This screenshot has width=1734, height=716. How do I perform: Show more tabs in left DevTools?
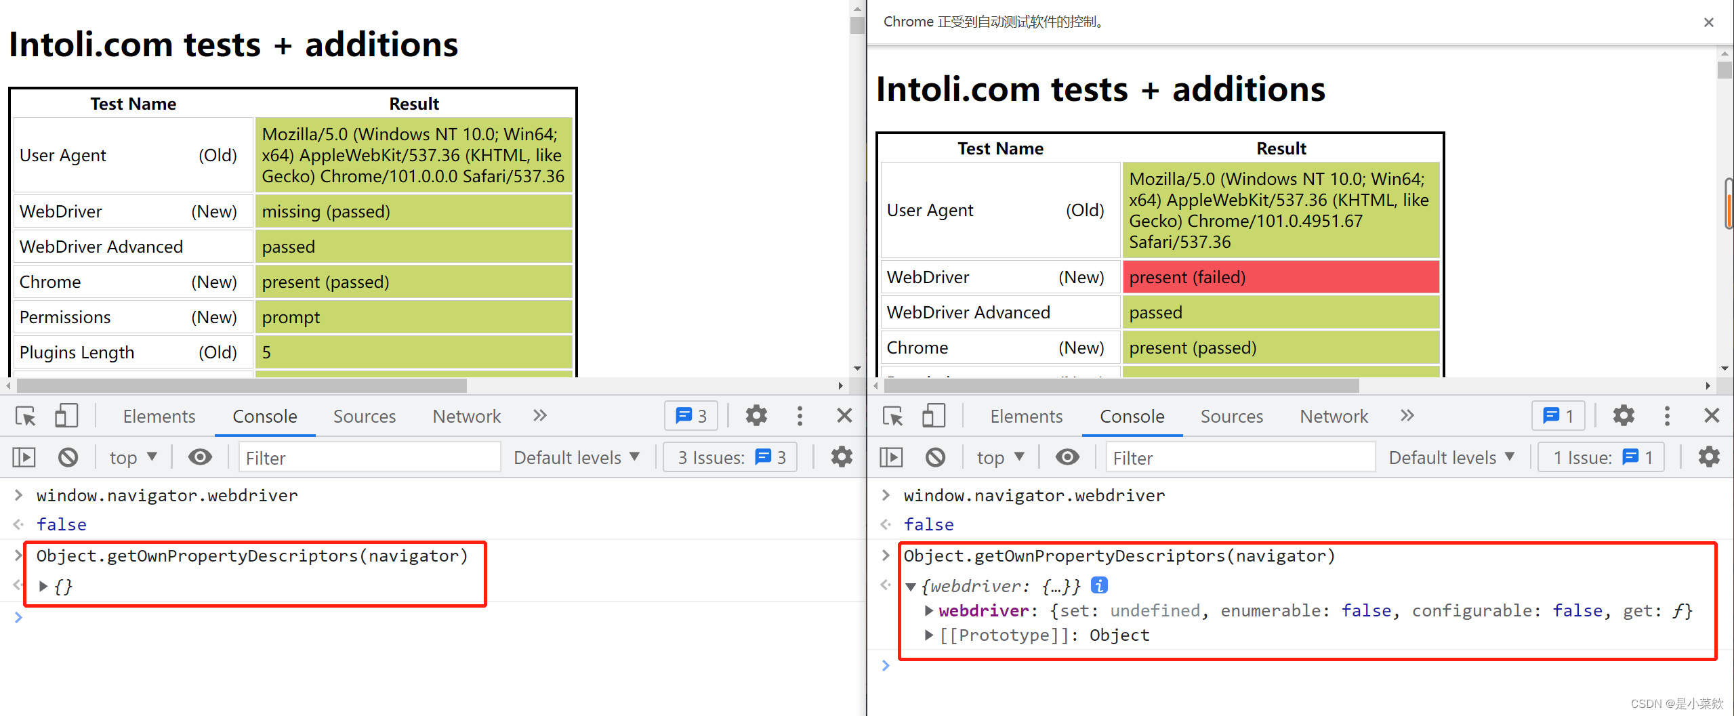coord(539,416)
